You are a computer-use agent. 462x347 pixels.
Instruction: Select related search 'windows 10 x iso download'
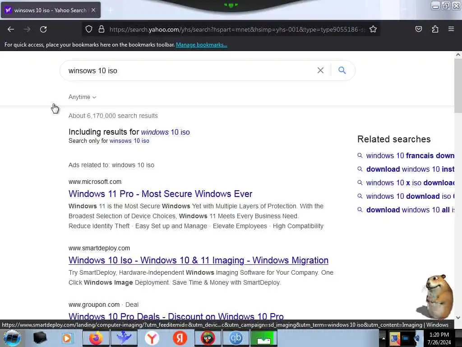coord(410,183)
